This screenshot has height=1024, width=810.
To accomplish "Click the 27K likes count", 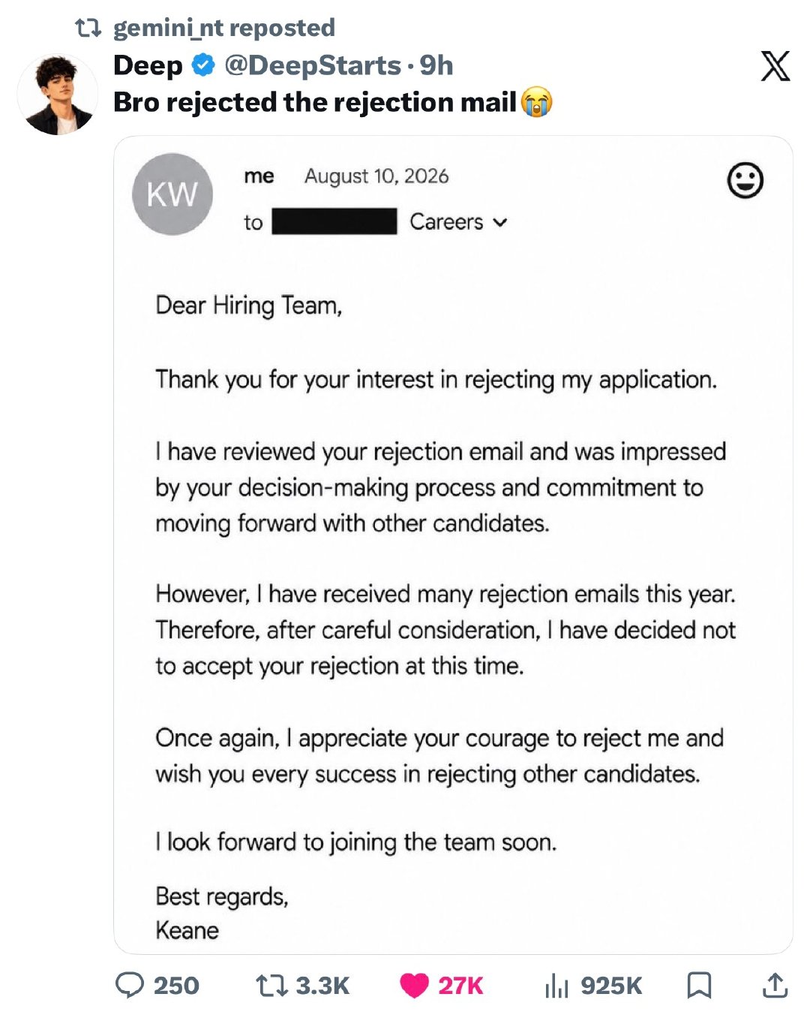I will [460, 985].
